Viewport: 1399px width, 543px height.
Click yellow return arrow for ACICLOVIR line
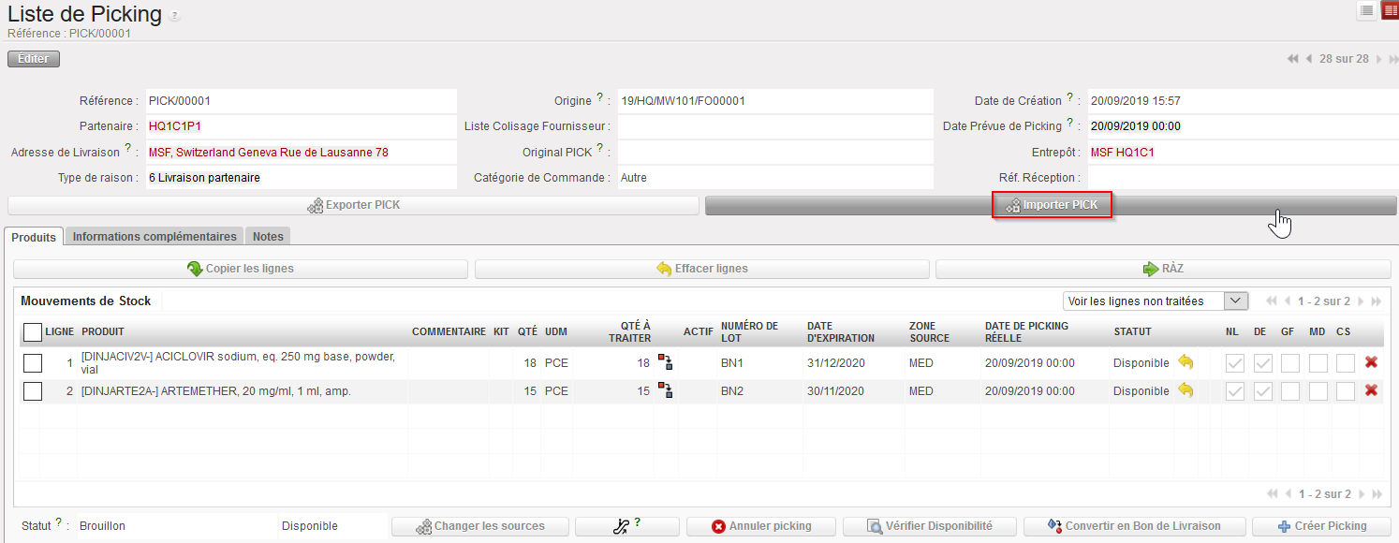pos(1185,363)
